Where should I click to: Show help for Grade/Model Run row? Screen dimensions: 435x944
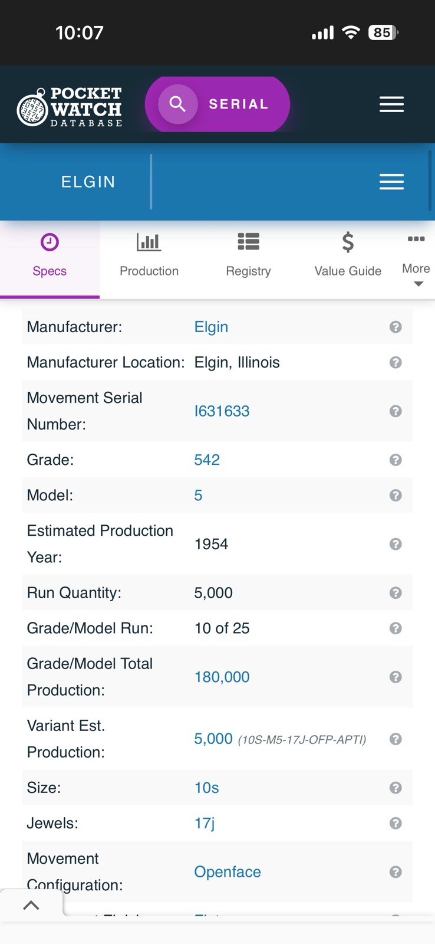coord(396,628)
